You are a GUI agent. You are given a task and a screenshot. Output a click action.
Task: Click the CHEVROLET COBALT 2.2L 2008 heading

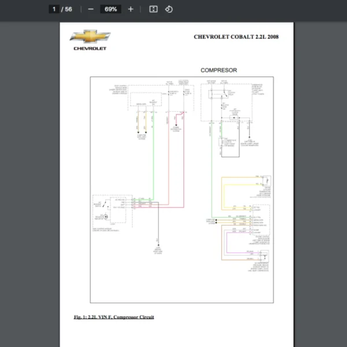[x=236, y=37]
